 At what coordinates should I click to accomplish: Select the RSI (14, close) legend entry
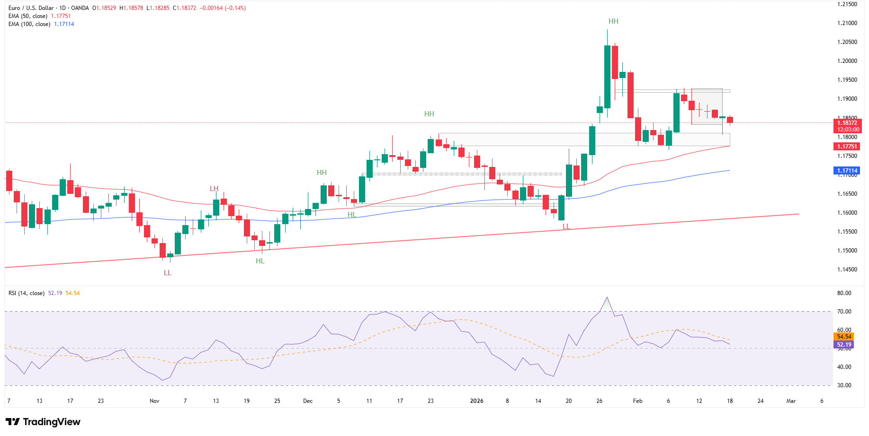point(26,294)
